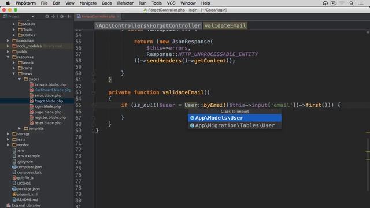This screenshot has height=208, width=370.
Task: Click line number 63 in gutter
Action: coord(79,92)
